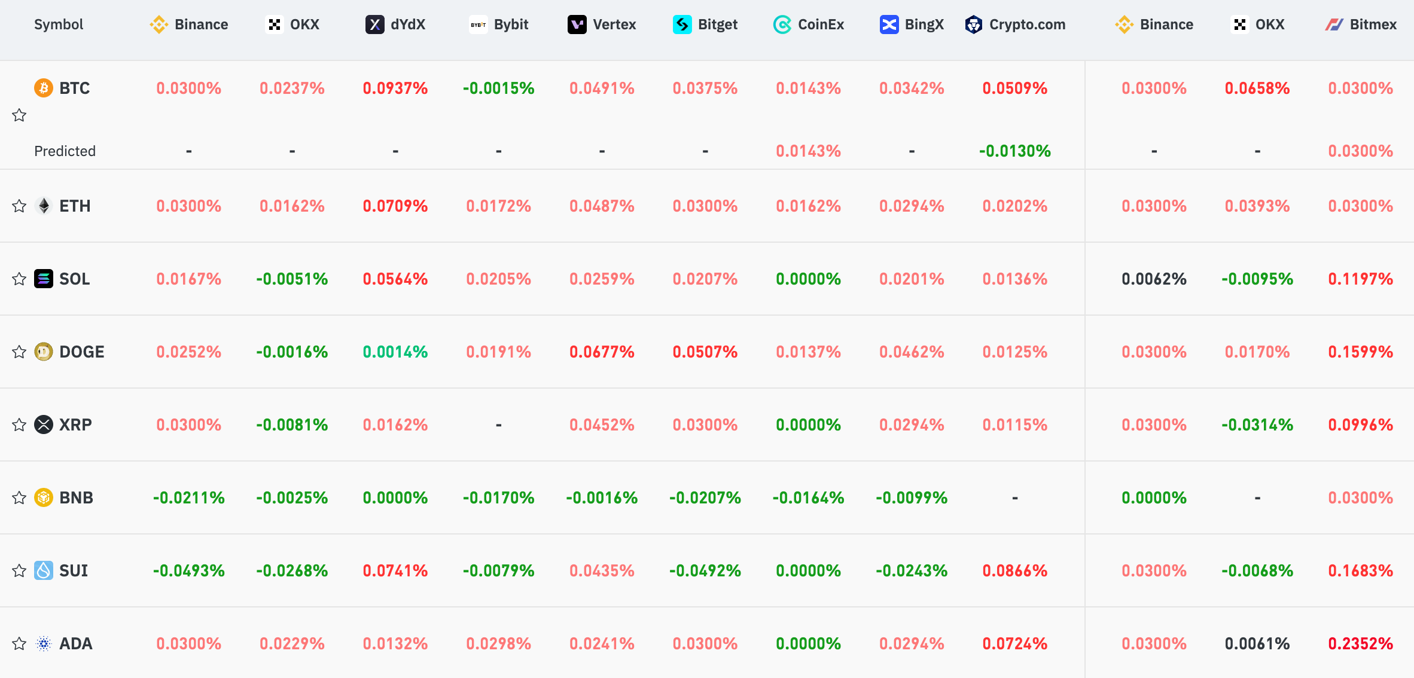Image resolution: width=1414 pixels, height=678 pixels.
Task: Favorite BTC with the star toggle
Action: pos(19,115)
